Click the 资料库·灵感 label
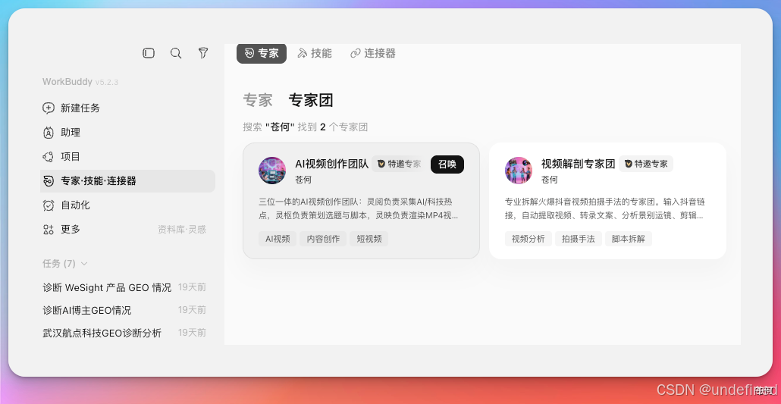This screenshot has height=404, width=781. click(x=182, y=230)
